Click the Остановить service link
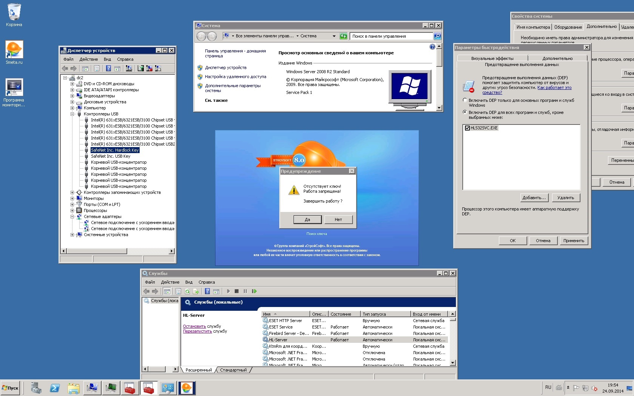The width and height of the screenshot is (634, 396). click(194, 326)
